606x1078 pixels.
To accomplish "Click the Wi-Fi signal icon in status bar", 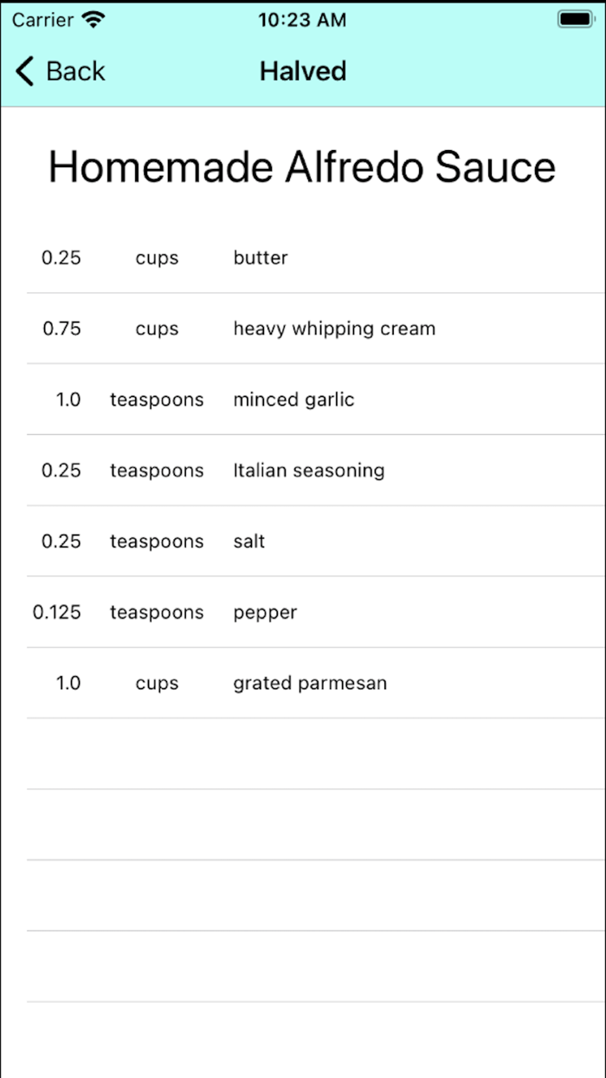I will (x=93, y=19).
